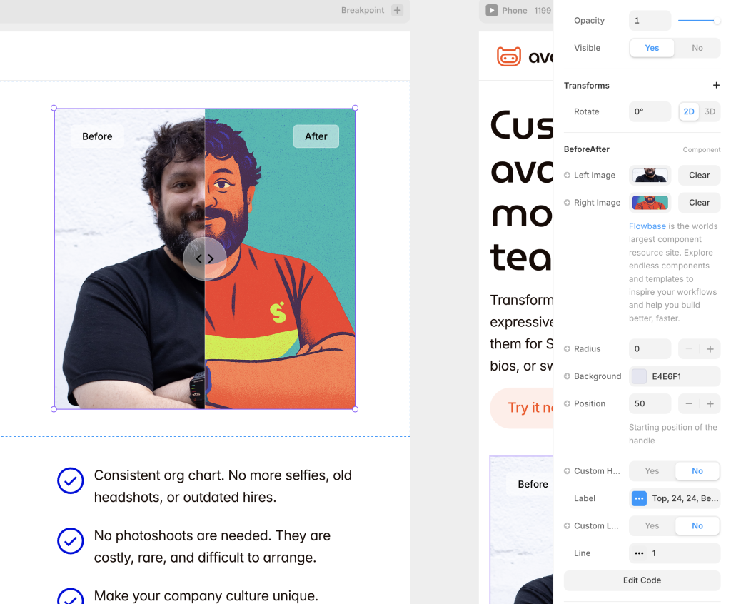Add a breakpoint with the plus icon

pos(398,11)
